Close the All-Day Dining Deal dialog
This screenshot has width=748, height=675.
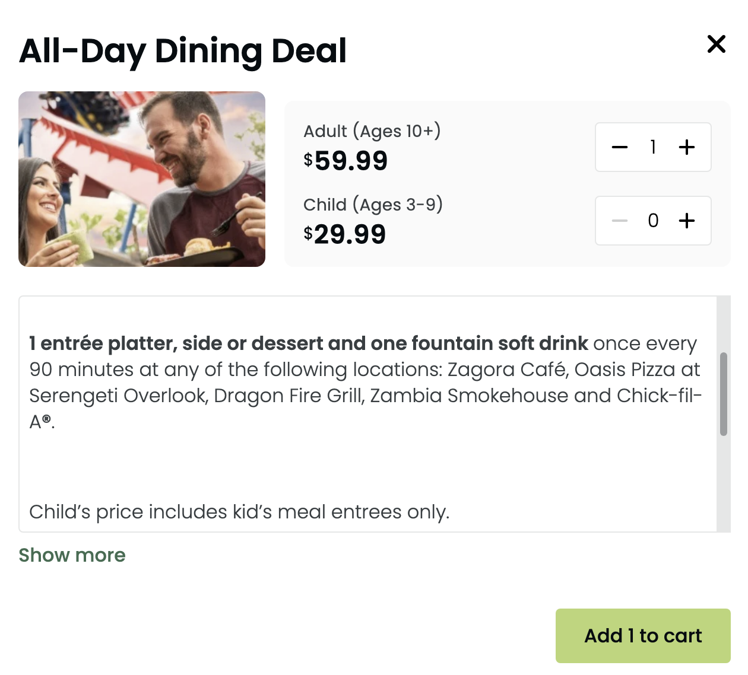tap(716, 44)
